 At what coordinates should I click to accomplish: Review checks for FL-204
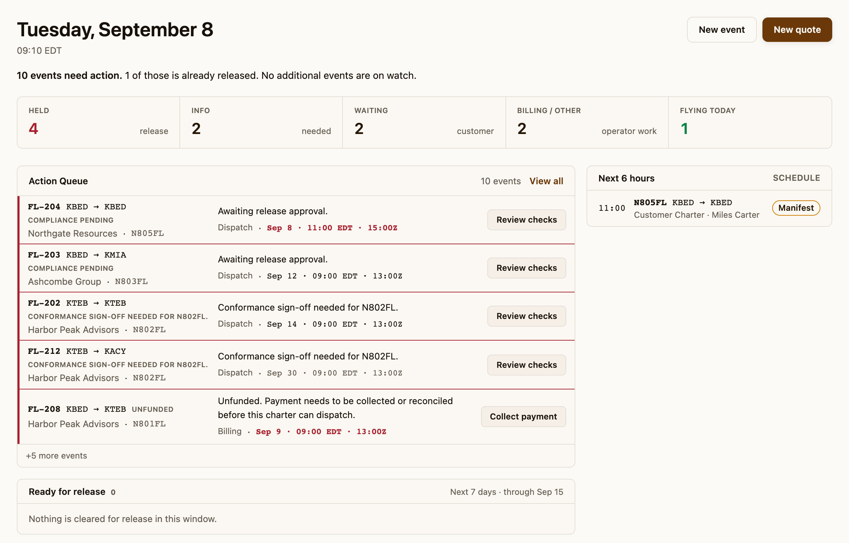point(526,220)
